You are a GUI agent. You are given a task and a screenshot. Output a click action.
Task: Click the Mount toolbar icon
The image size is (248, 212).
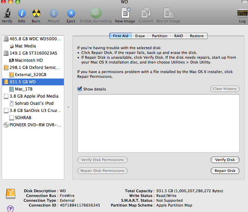(x=54, y=13)
